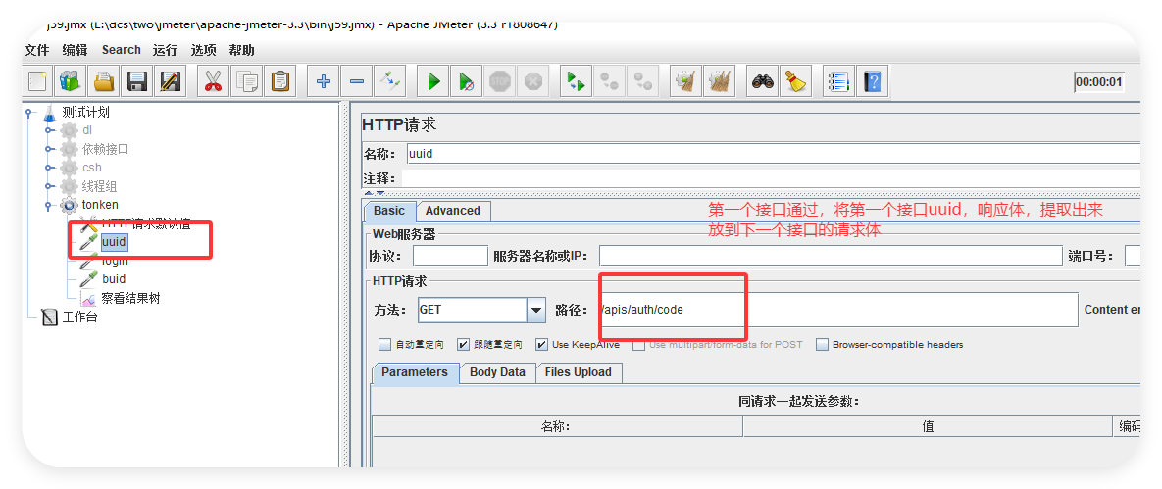This screenshot has width=1162, height=489.
Task: Toggle the 跟随重定向 checkbox
Action: pyautogui.click(x=463, y=345)
